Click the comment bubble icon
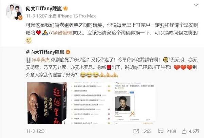Viewport: 204px width, 138px height. [x=160, y=131]
